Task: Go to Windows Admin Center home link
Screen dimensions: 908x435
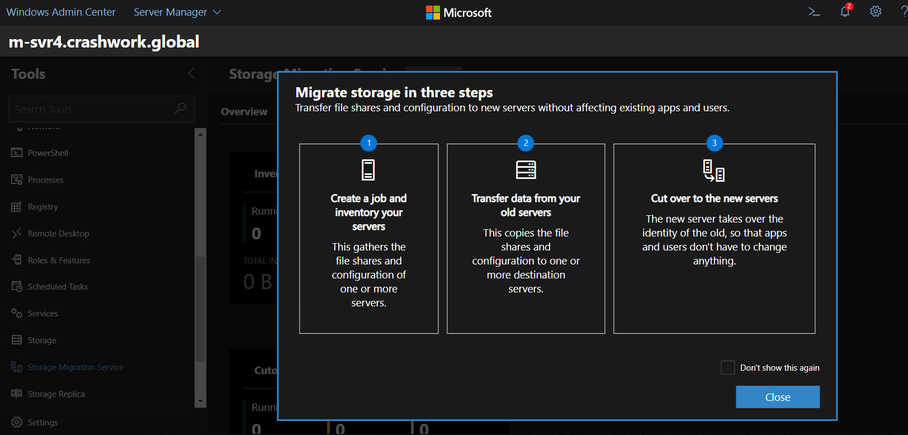Action: click(61, 12)
